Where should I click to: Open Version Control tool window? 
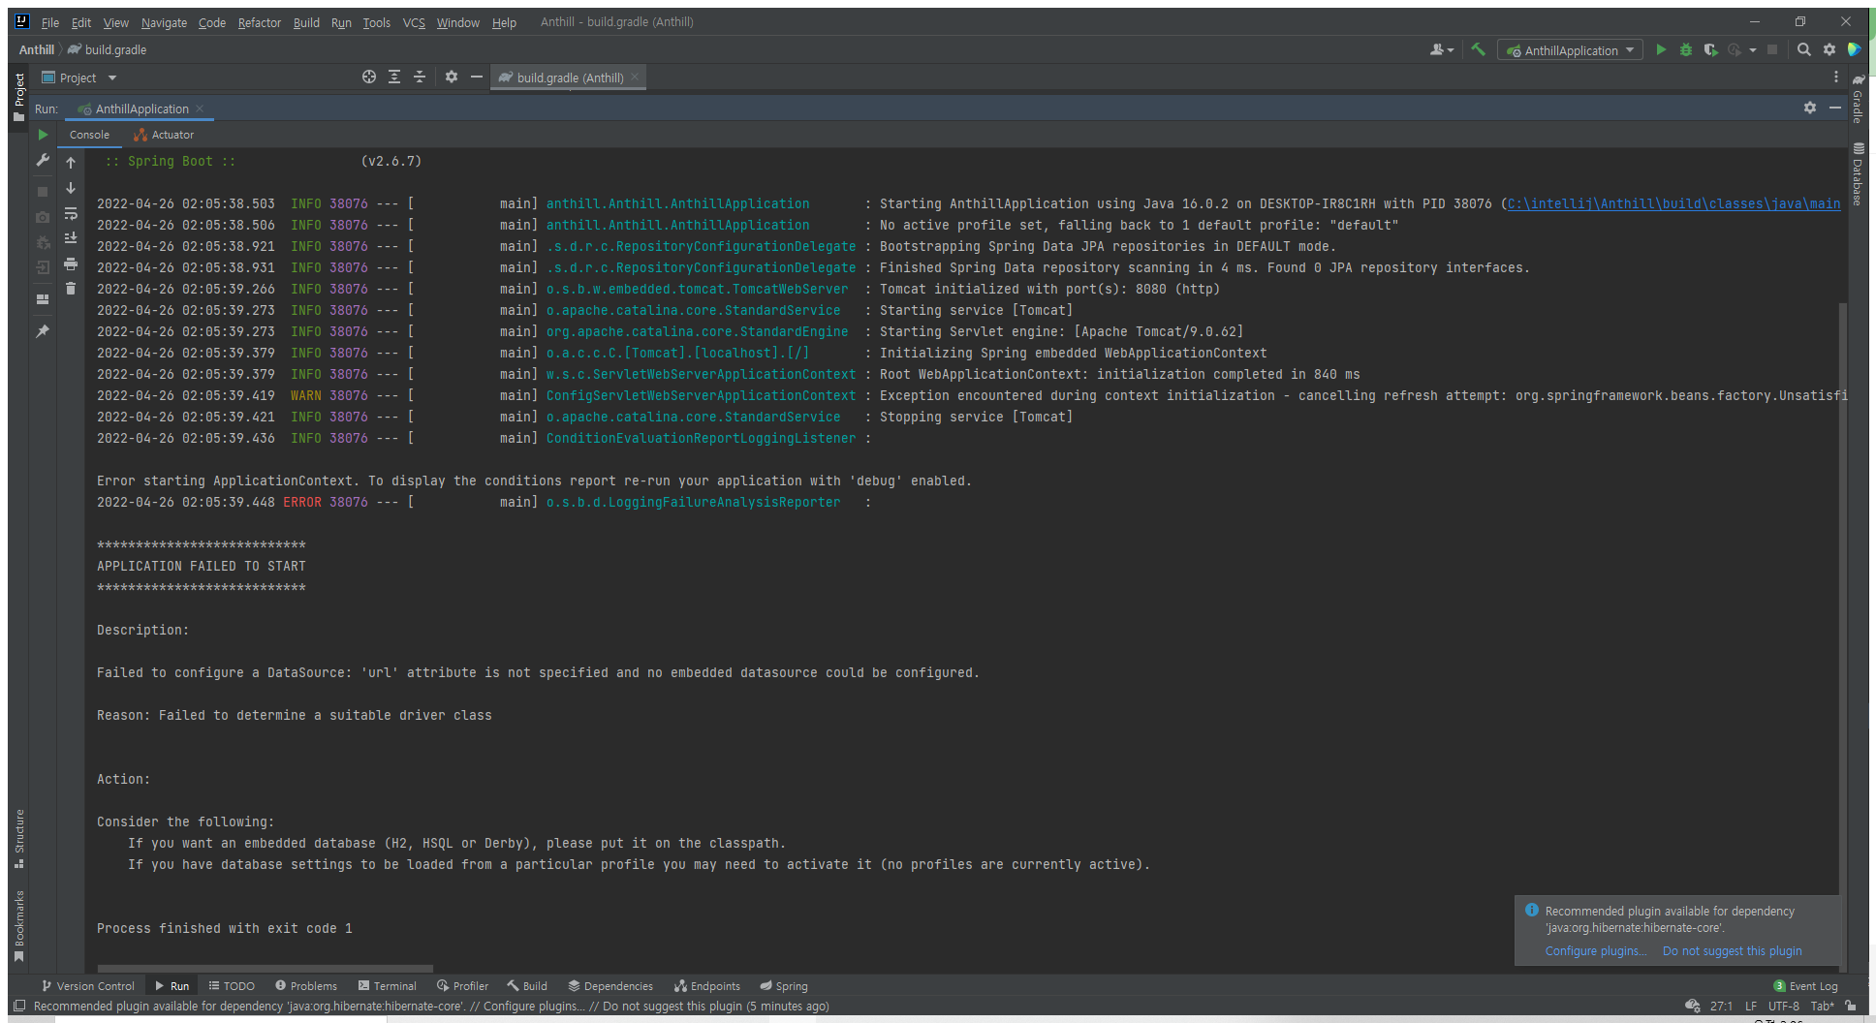coord(88,986)
